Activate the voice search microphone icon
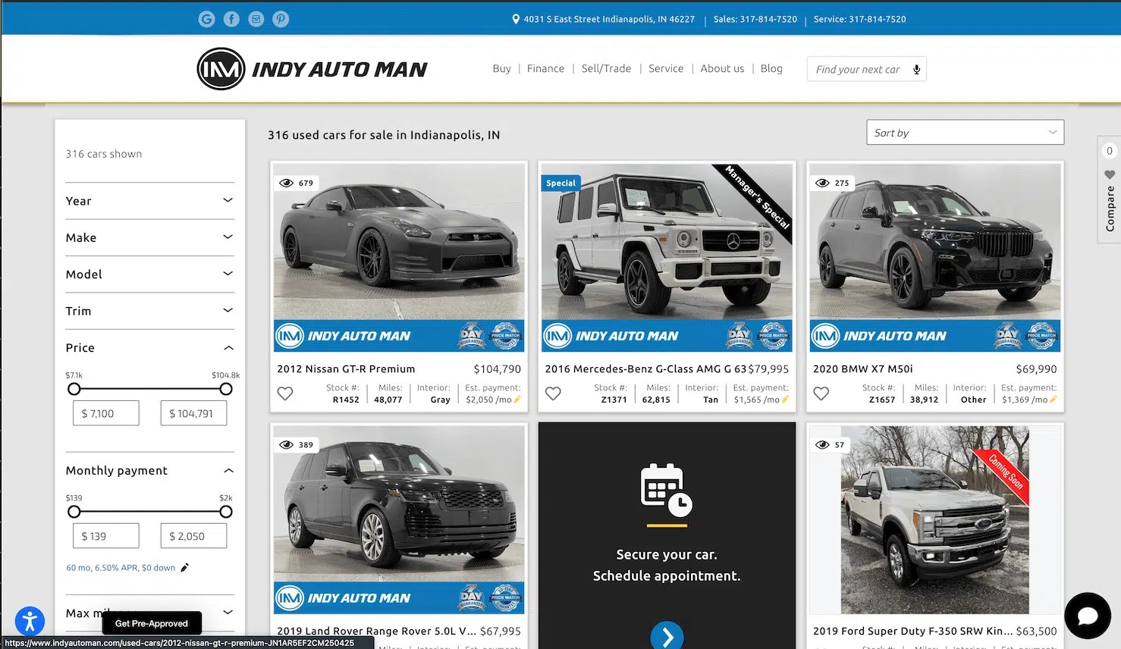Viewport: 1121px width, 649px height. (x=917, y=68)
